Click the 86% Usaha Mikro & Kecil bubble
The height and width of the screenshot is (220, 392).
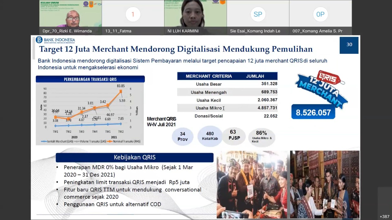click(261, 136)
